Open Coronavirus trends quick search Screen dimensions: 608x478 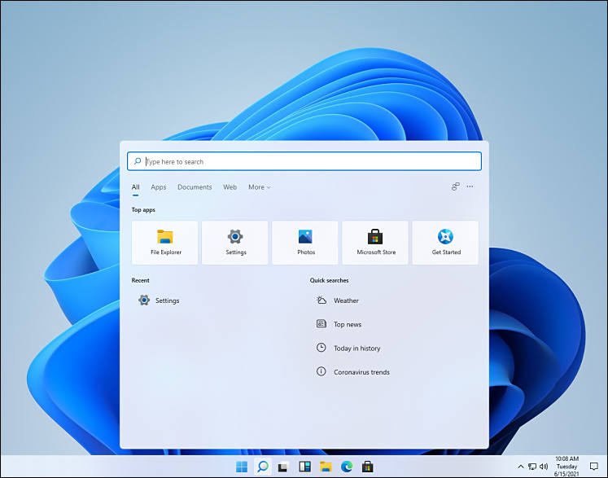click(x=353, y=371)
